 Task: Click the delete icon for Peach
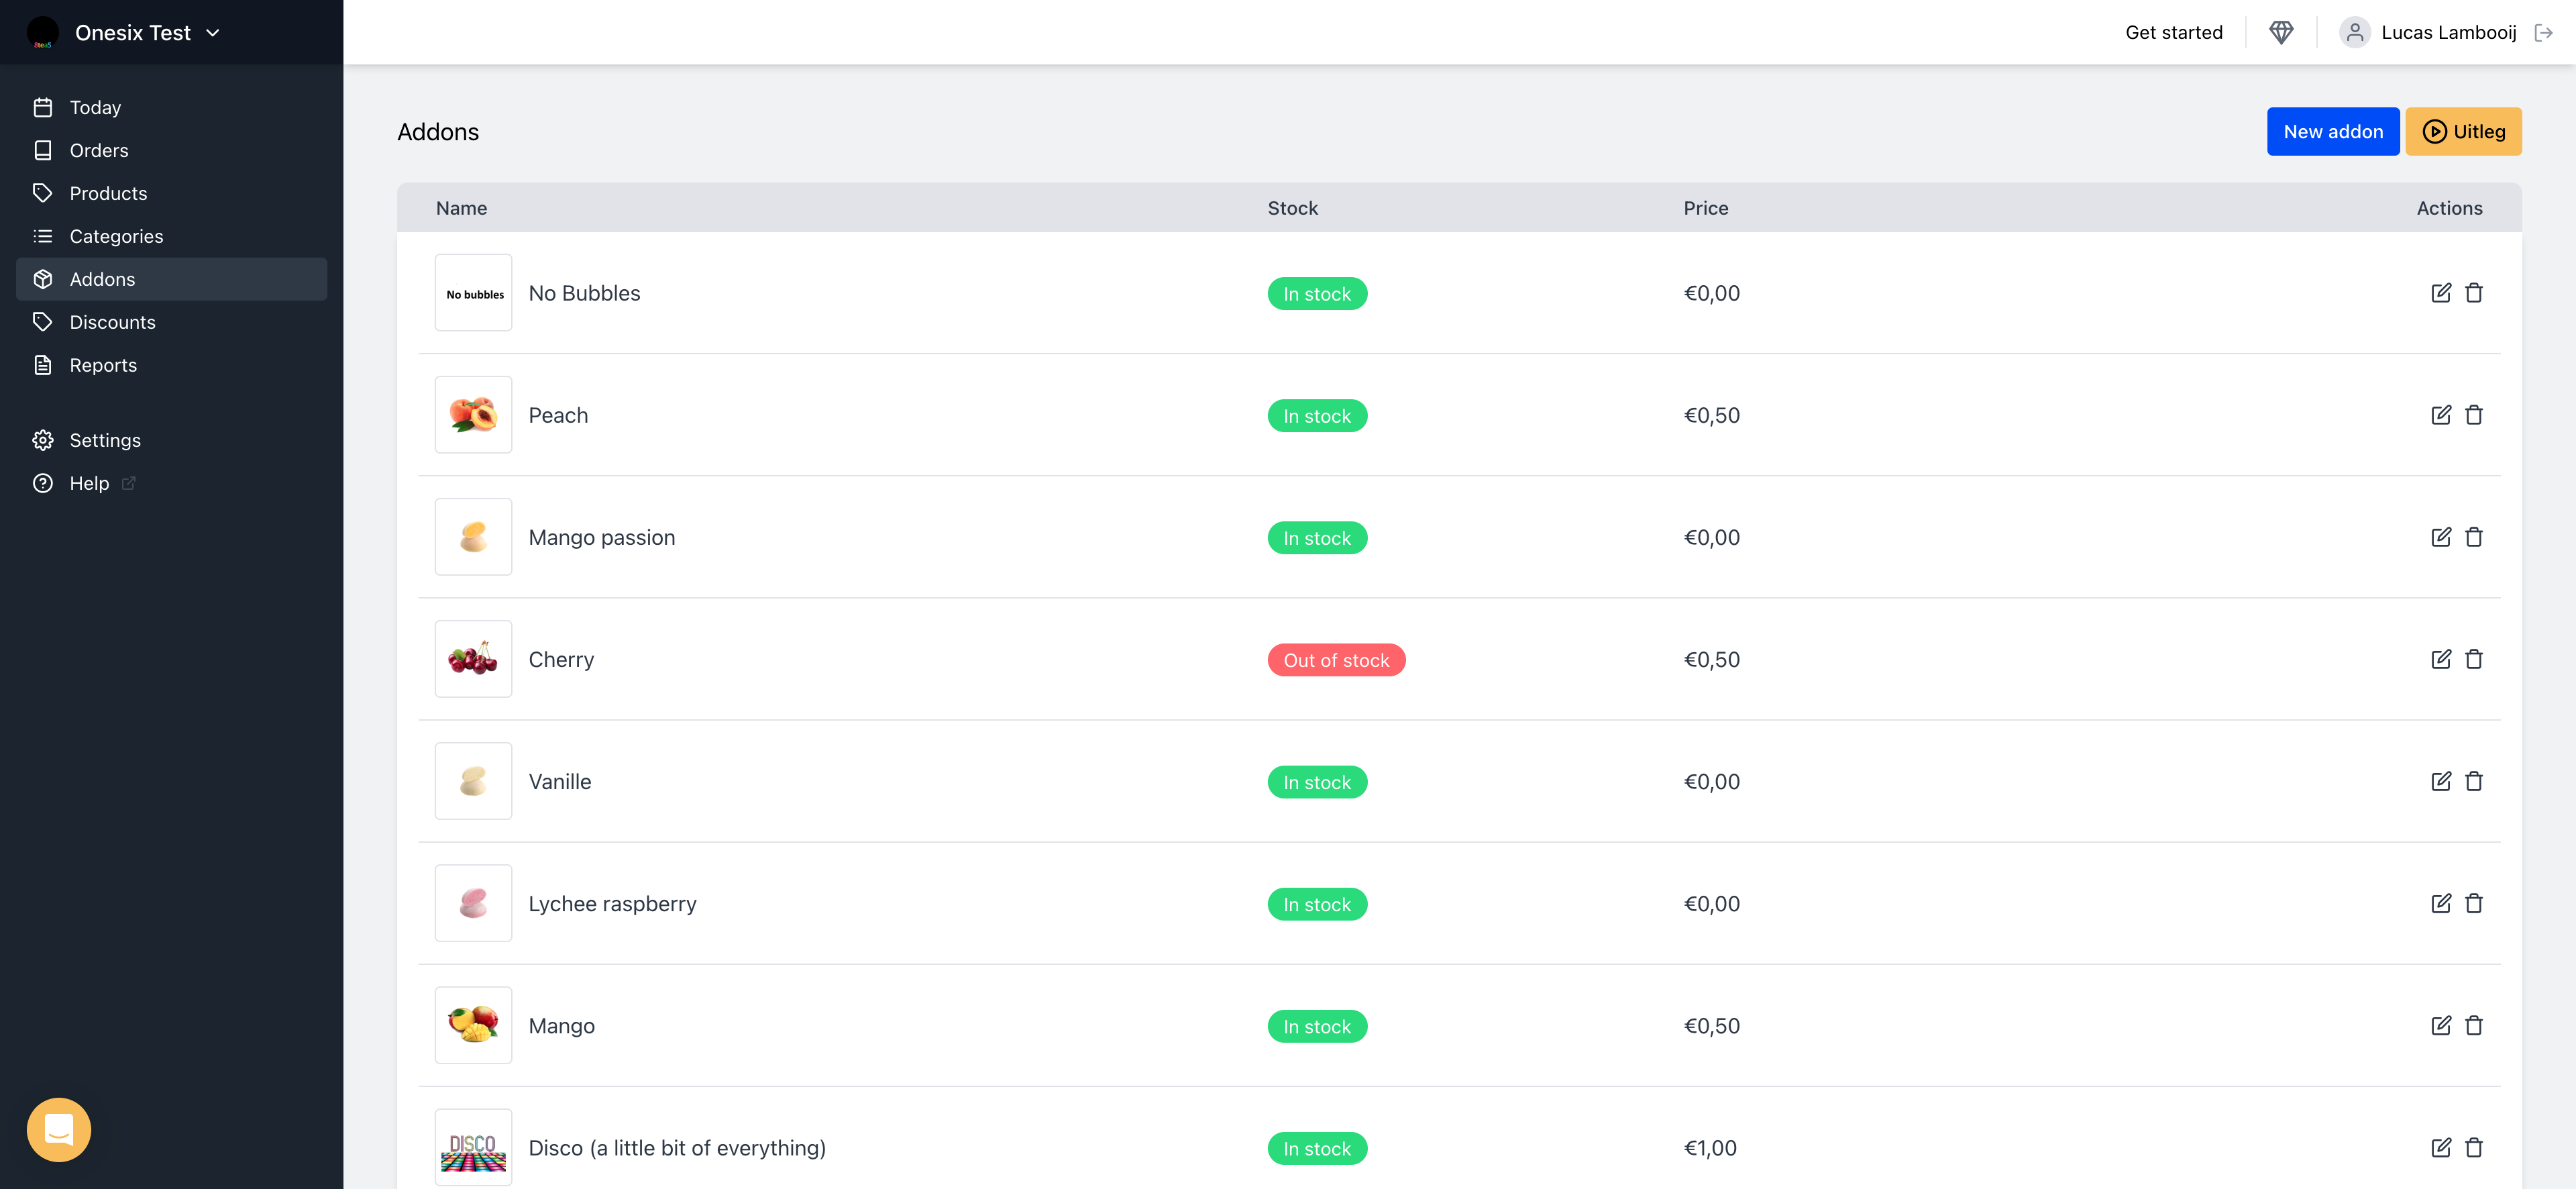pos(2473,414)
